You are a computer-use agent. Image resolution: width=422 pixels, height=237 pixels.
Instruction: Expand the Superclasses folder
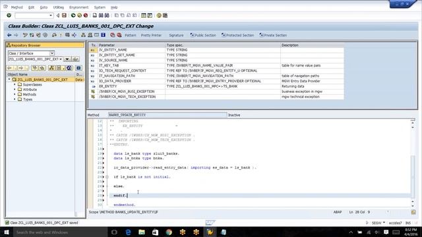coord(15,84)
